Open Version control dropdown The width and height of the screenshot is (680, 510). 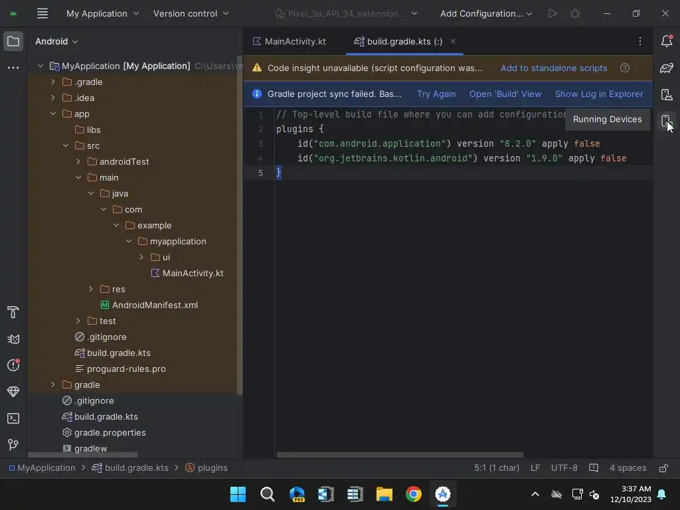191,13
